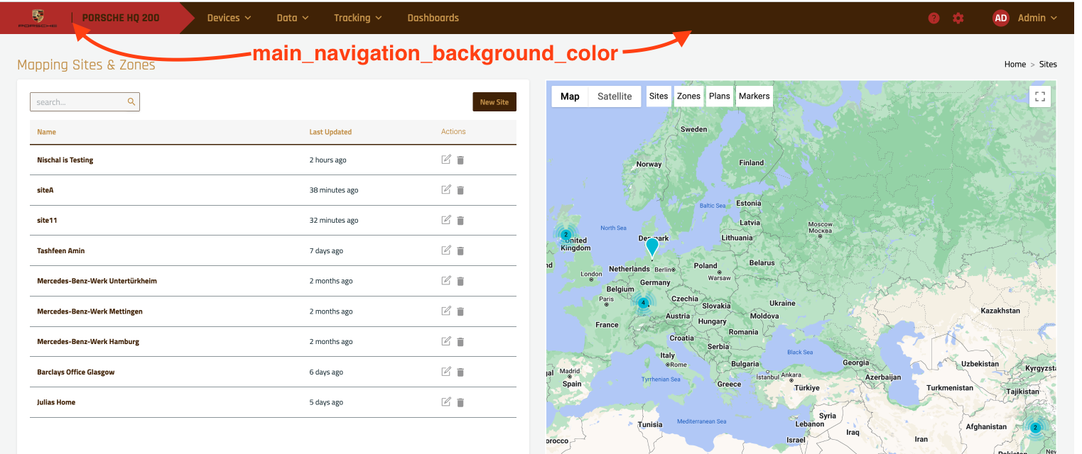Enter fullscreen map view
Image resolution: width=1082 pixels, height=454 pixels.
point(1040,96)
